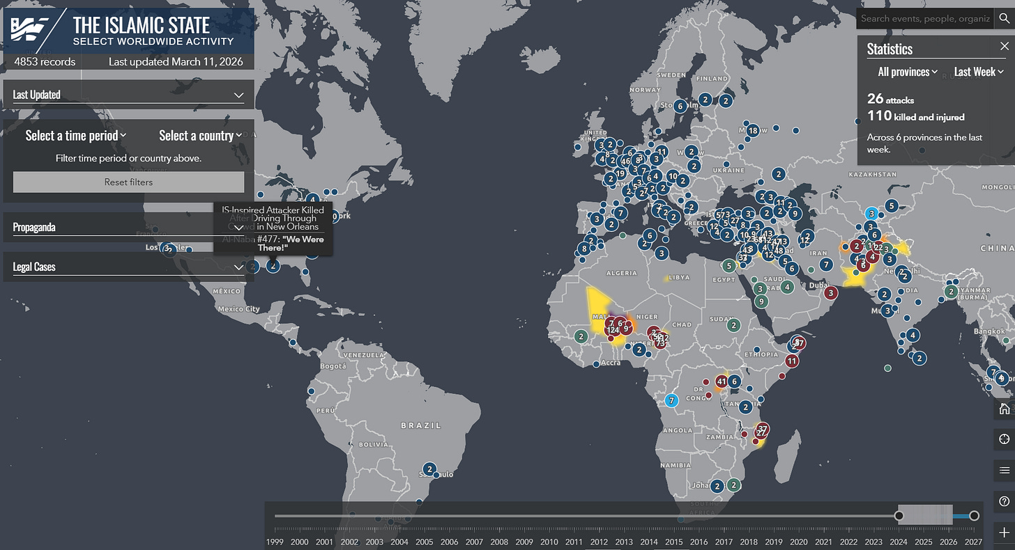This screenshot has width=1015, height=550.
Task: Click the gray selected range on the timeline
Action: [925, 514]
